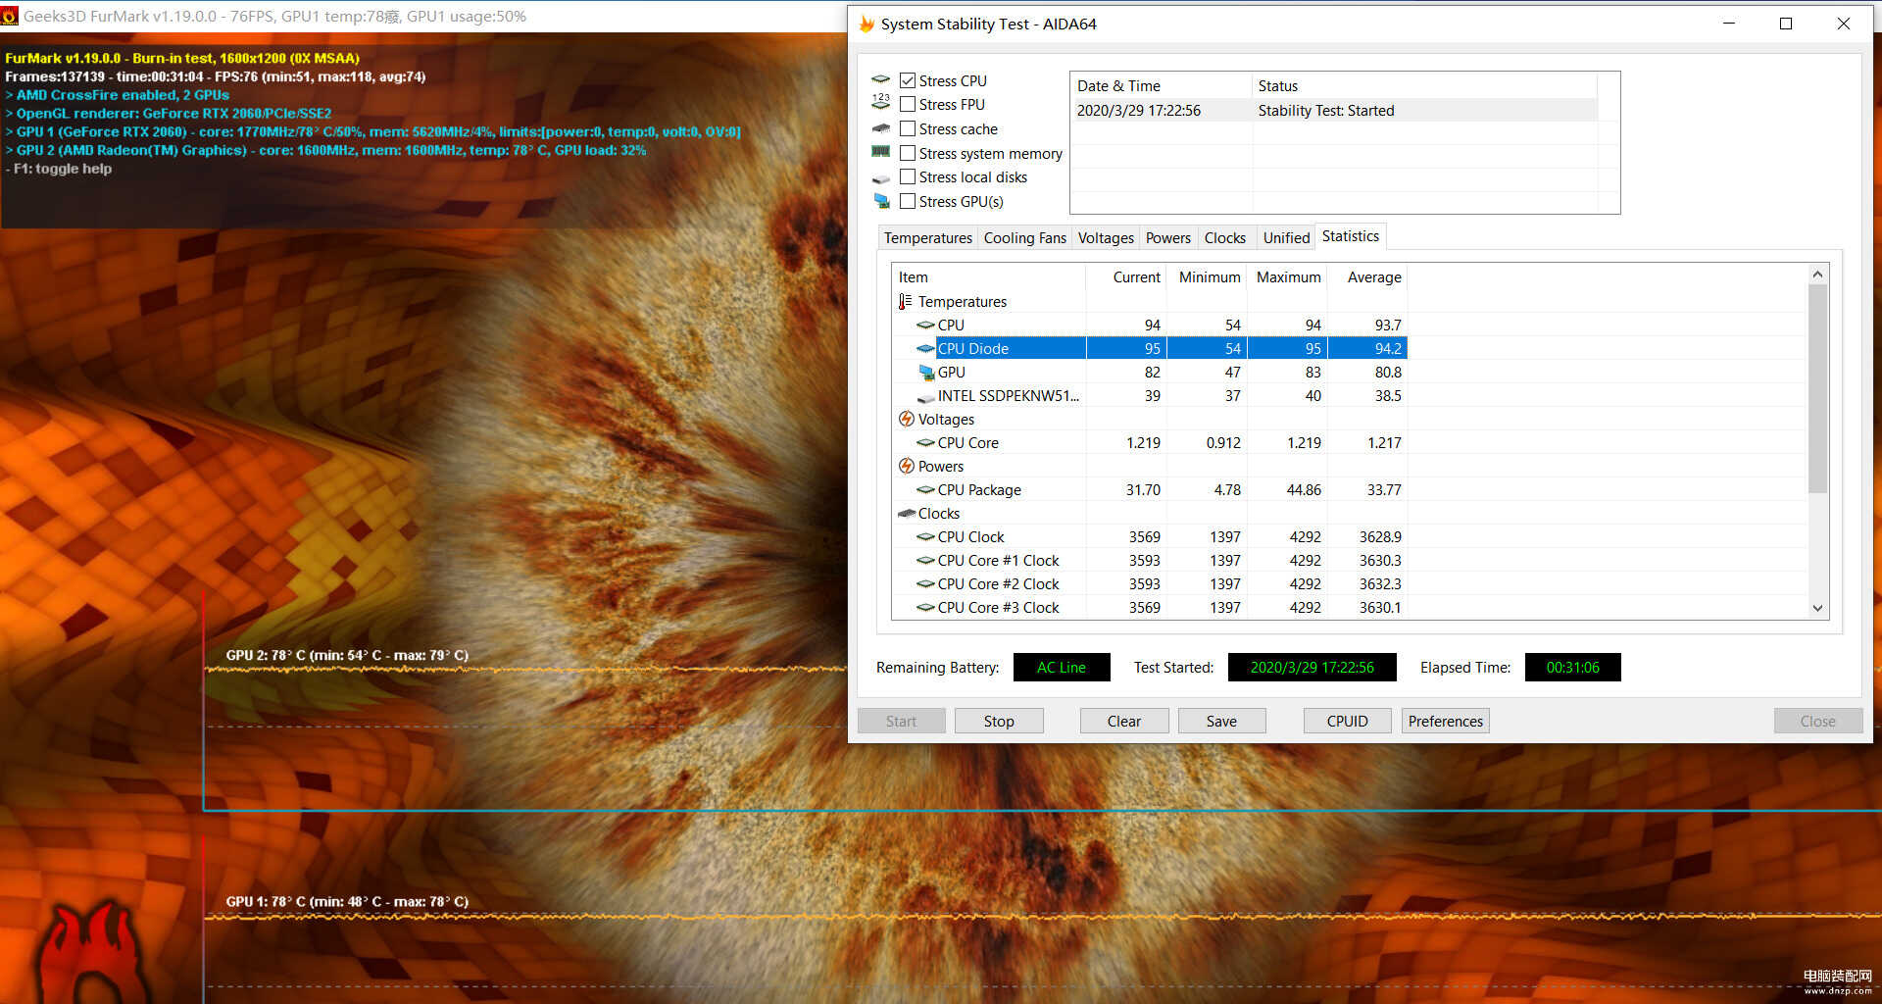Click the chip icon beside CPU Package
Screen dimensions: 1882x1004
coord(925,490)
